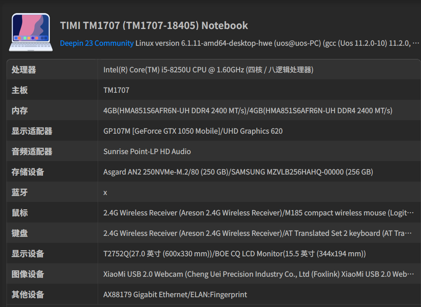
Task: Click the Intel Core i5-8250U processor value
Action: pyautogui.click(x=208, y=70)
